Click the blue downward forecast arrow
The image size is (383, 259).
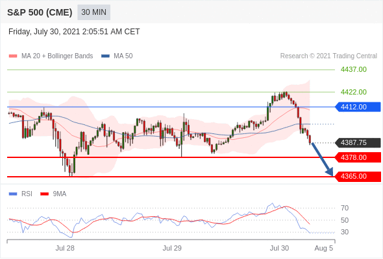coord(323,159)
